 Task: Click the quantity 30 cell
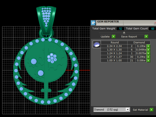tap(132, 57)
